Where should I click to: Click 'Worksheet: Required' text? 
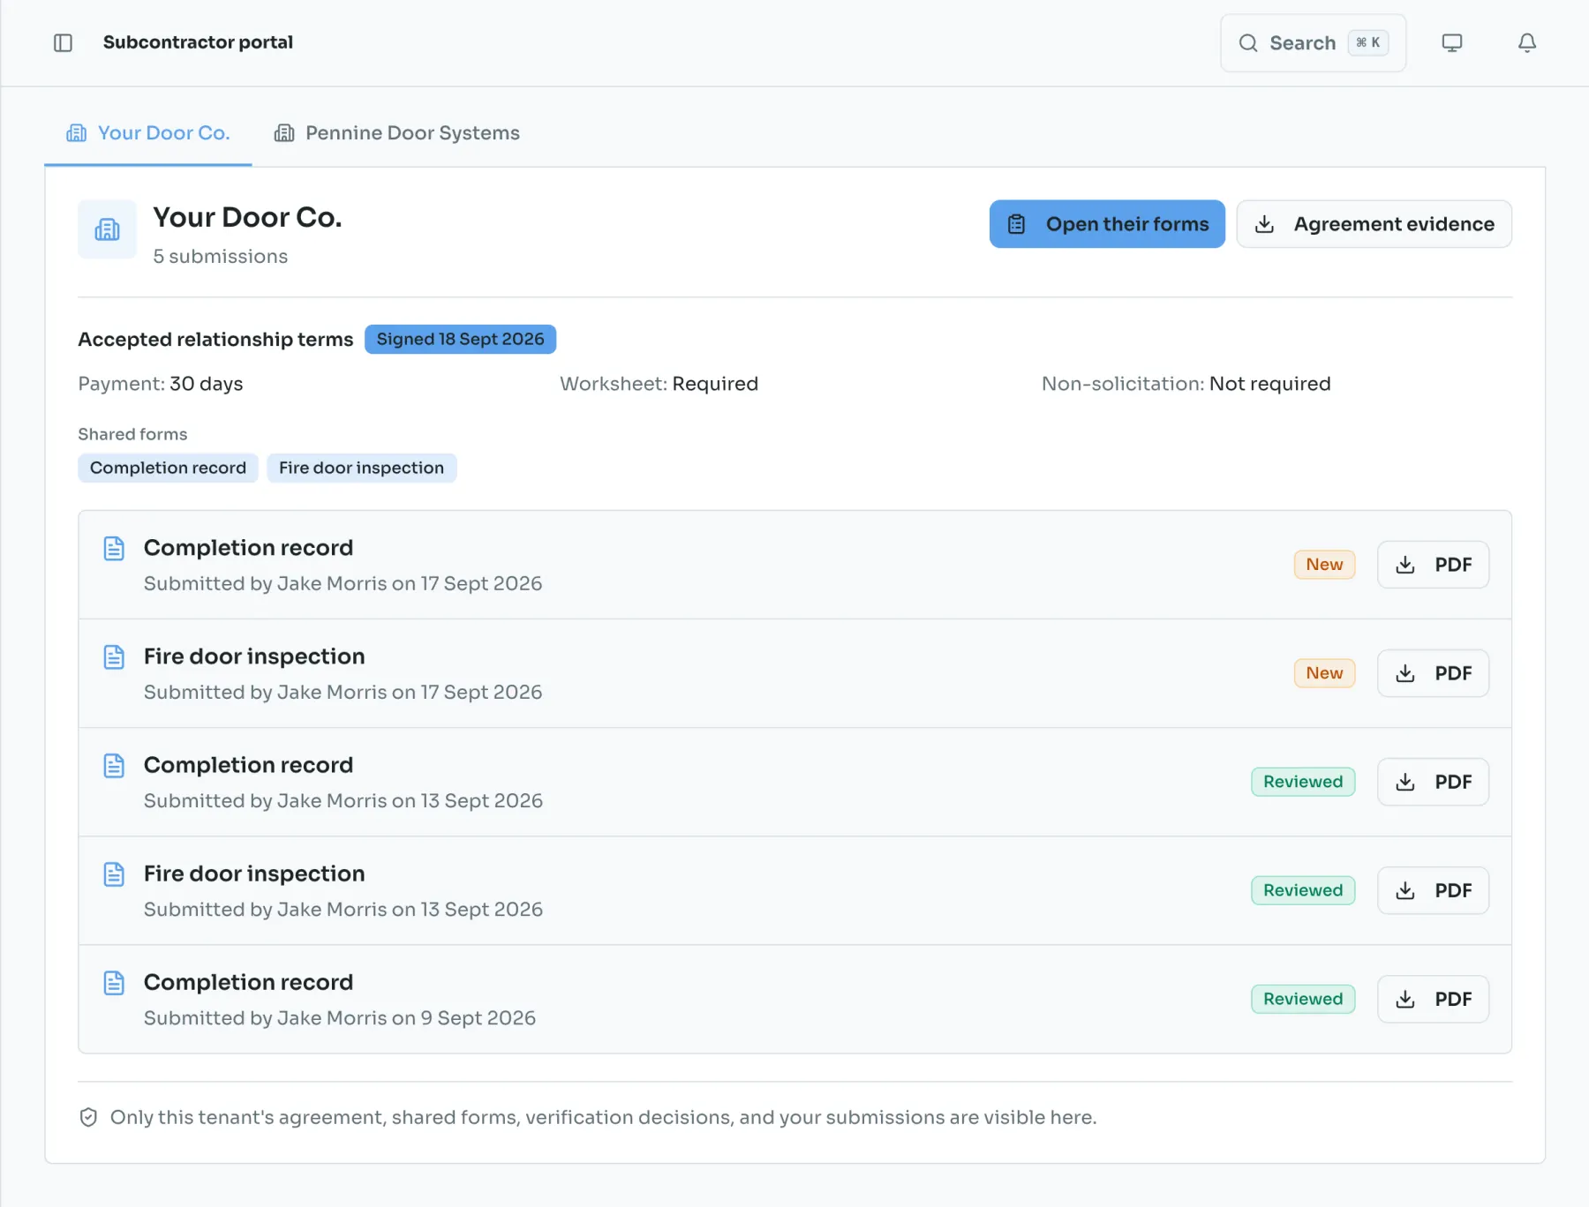[659, 384]
